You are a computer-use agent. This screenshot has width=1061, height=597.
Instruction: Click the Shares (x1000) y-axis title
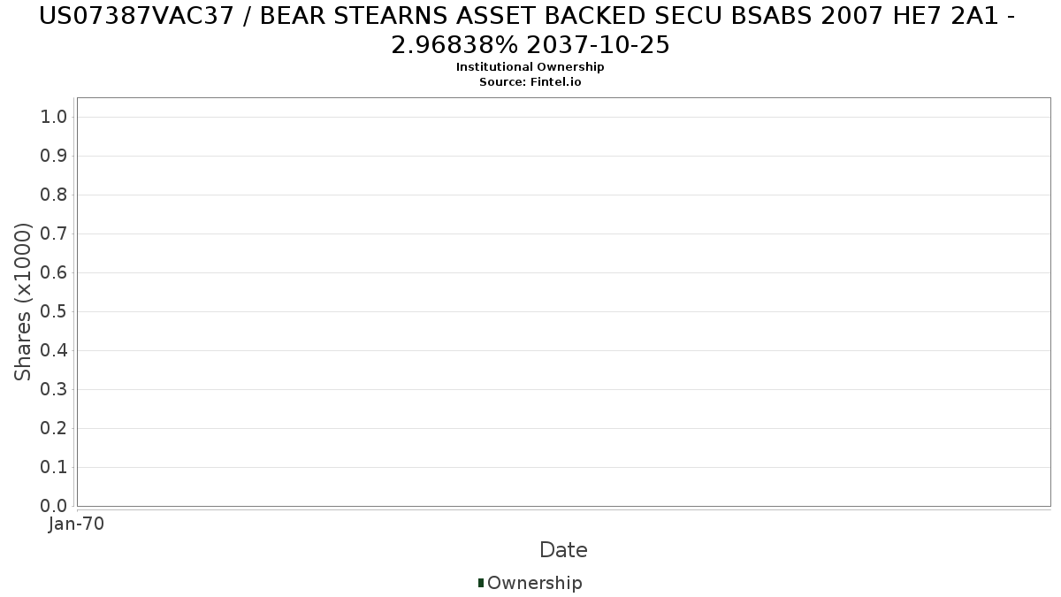[24, 302]
